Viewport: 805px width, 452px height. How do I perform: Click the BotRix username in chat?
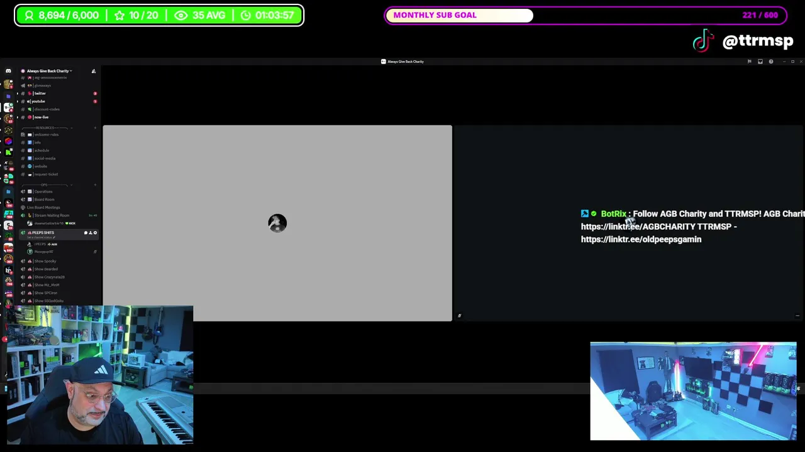(614, 214)
